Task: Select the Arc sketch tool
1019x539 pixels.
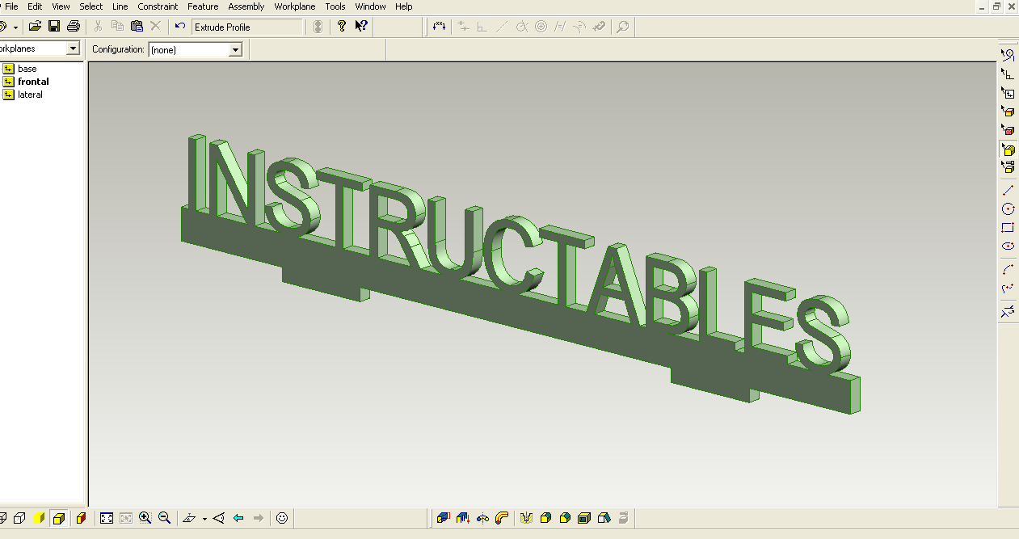Action: [1008, 269]
